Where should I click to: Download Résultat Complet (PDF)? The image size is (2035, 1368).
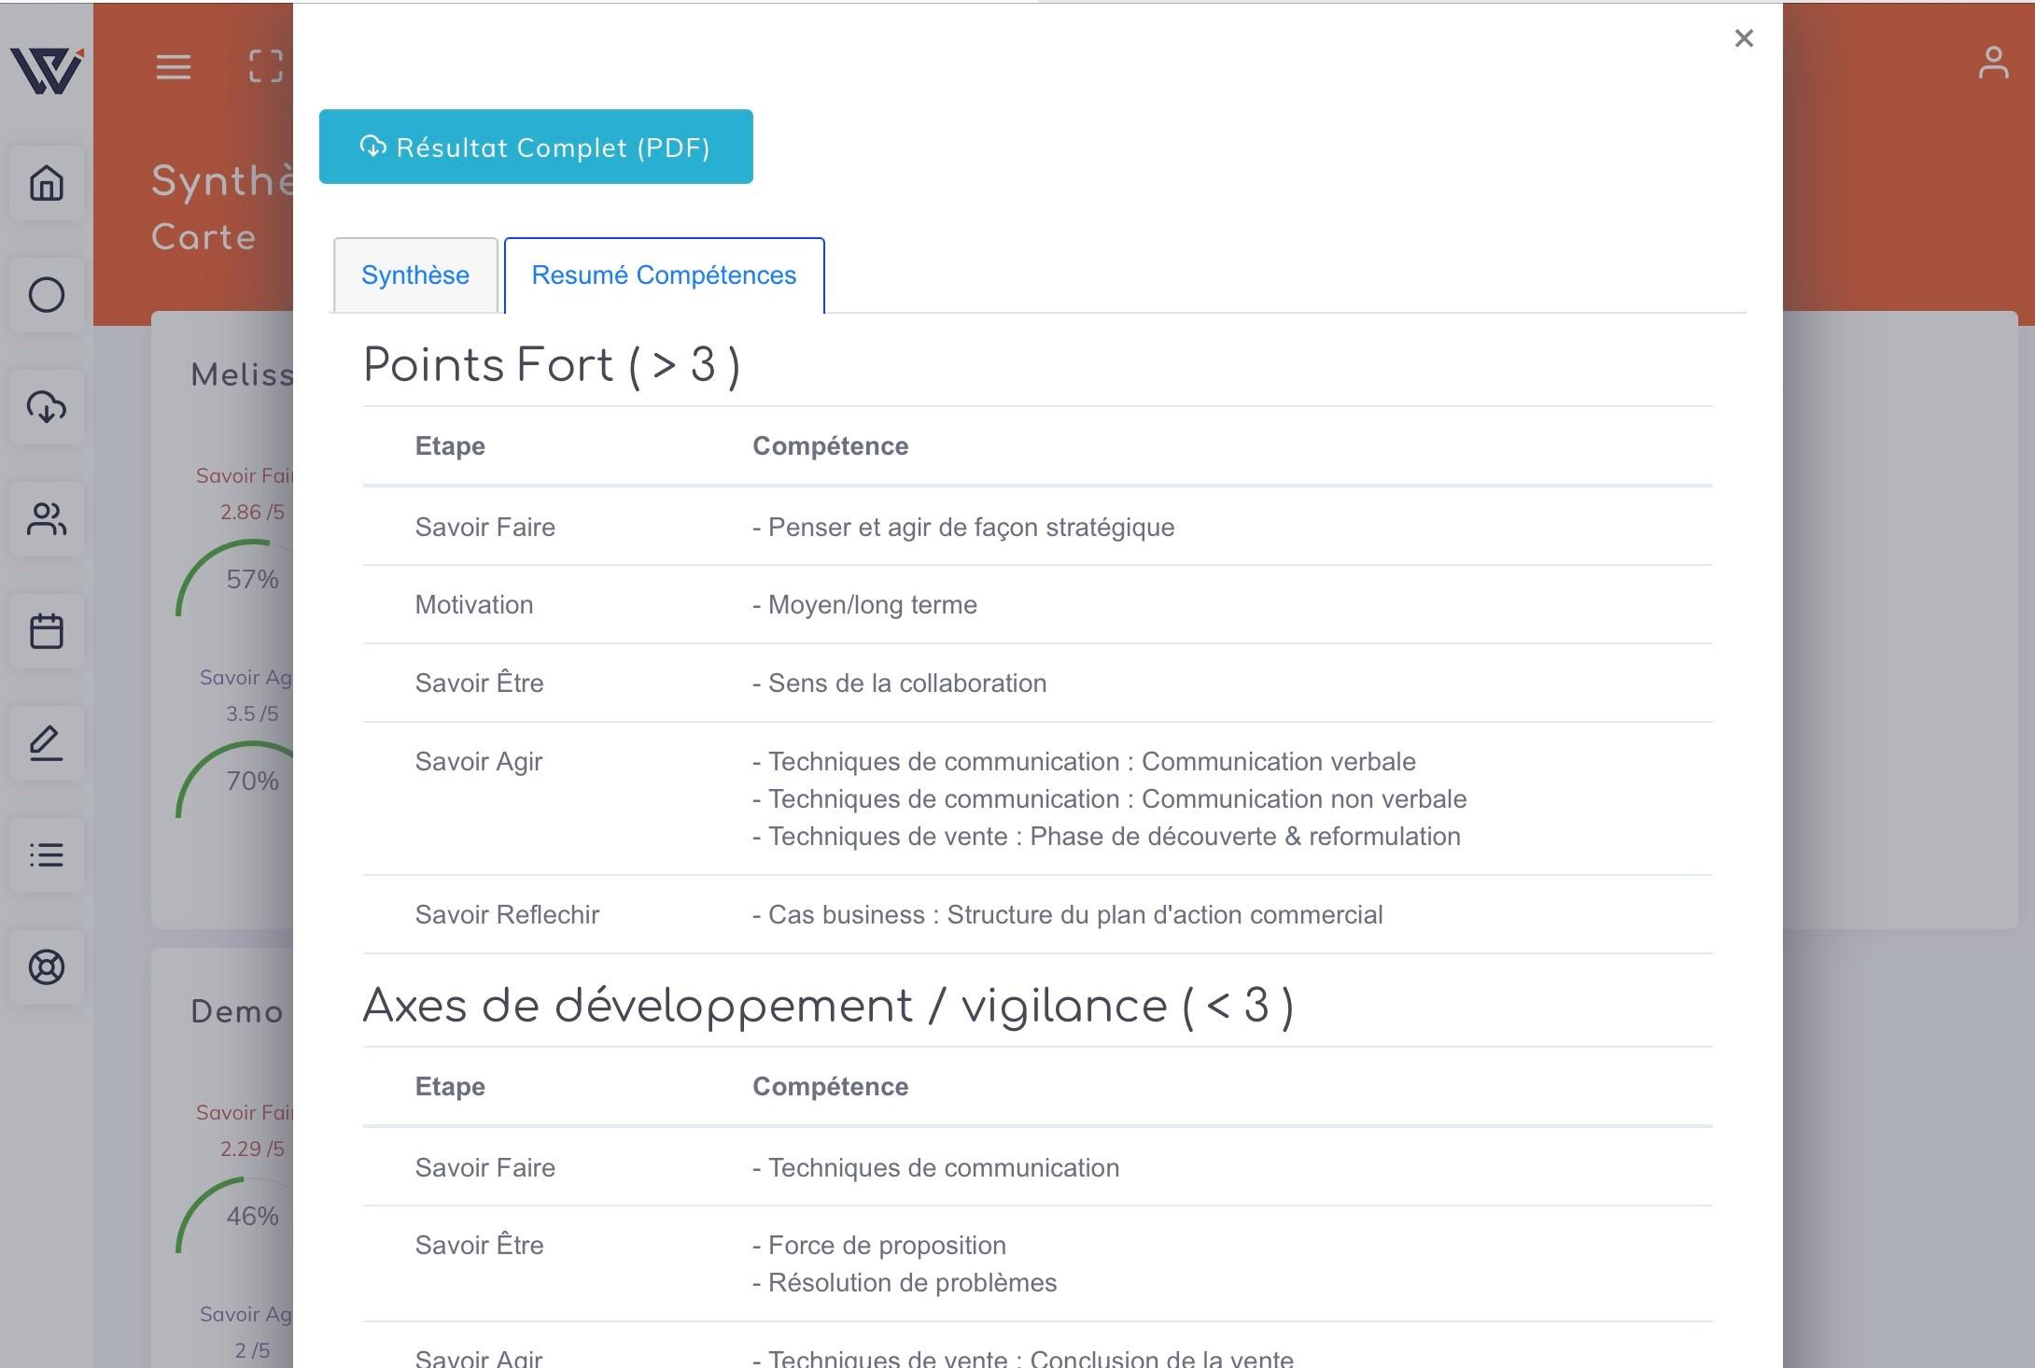tap(536, 147)
